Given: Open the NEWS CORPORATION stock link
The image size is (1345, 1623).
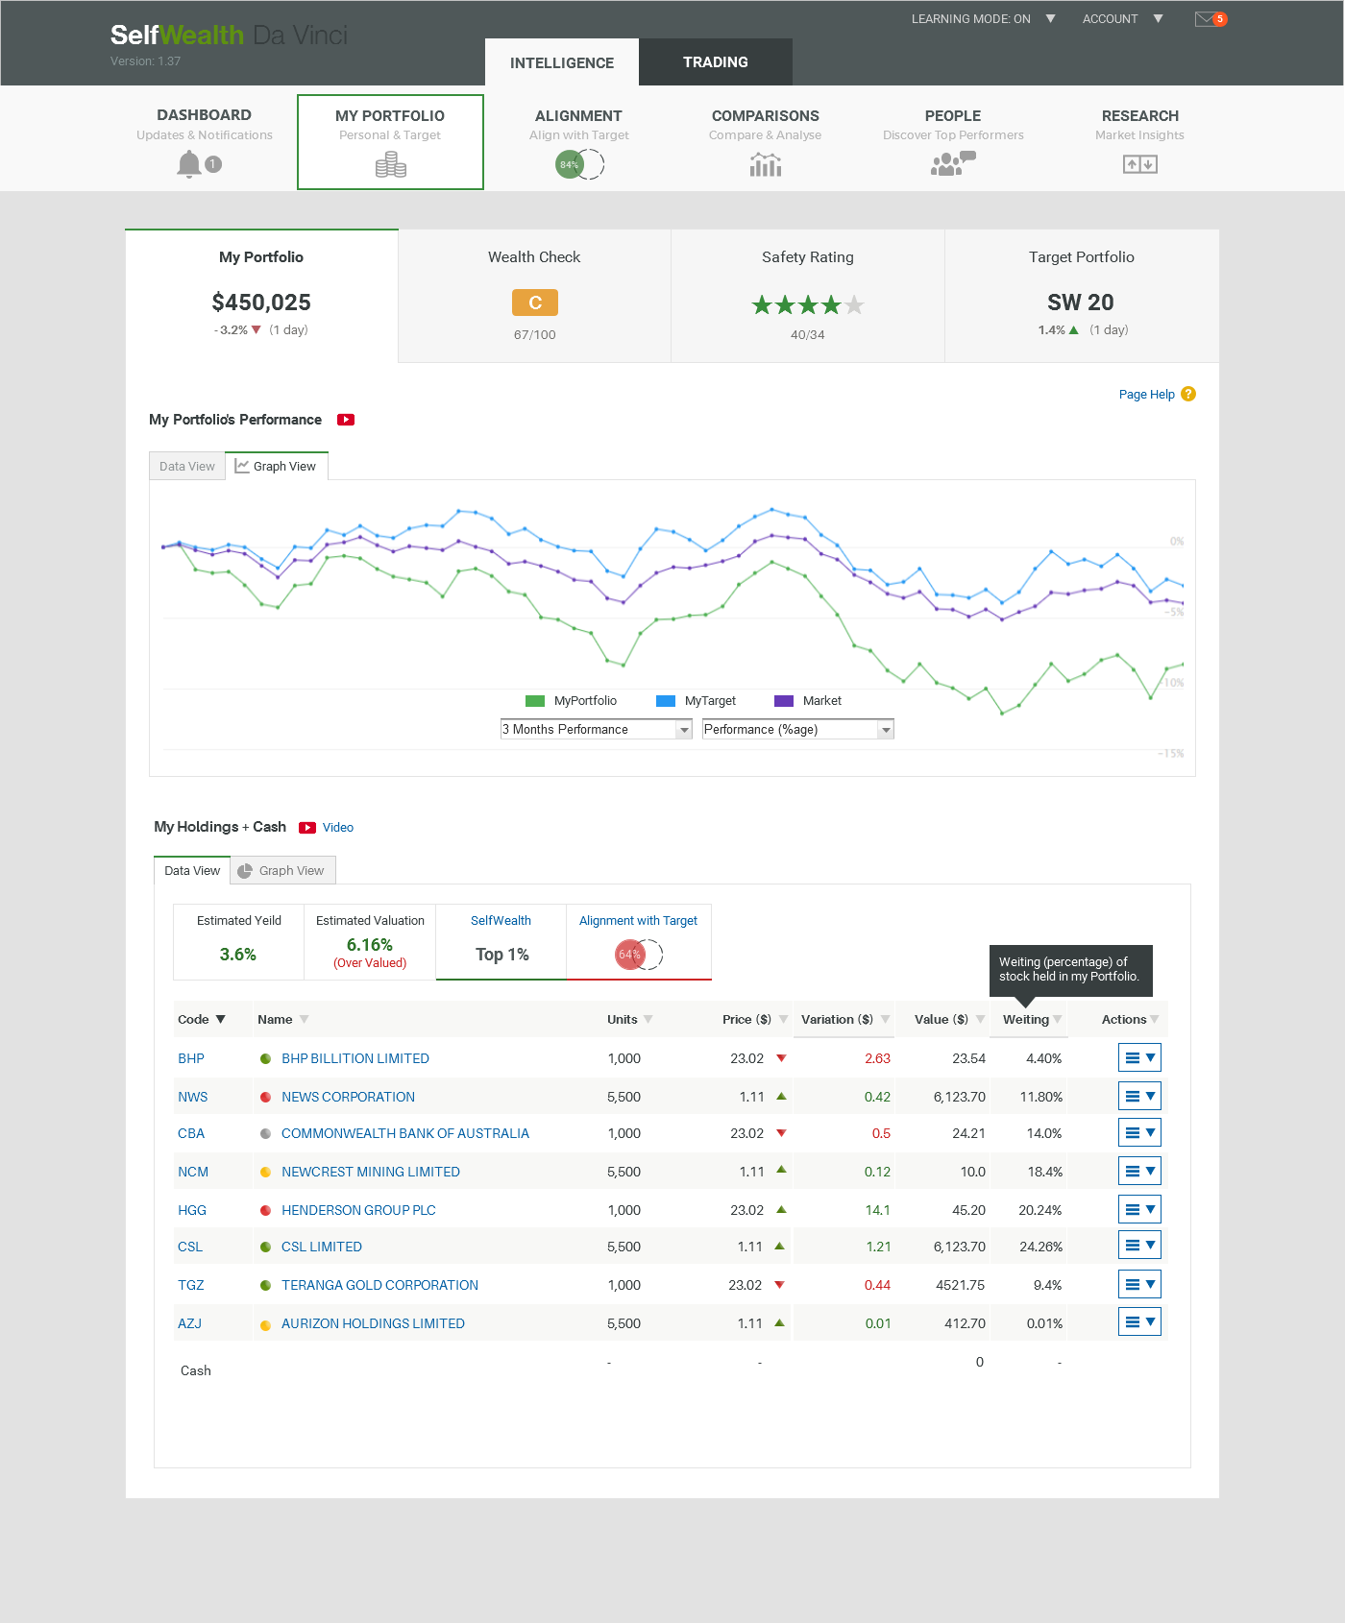Looking at the screenshot, I should (348, 1097).
